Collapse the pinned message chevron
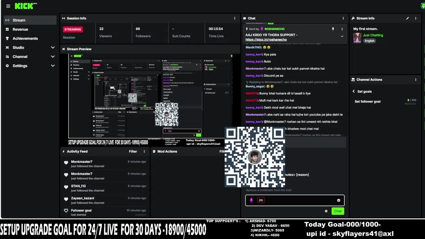This screenshot has width=425, height=239. [x=342, y=37]
